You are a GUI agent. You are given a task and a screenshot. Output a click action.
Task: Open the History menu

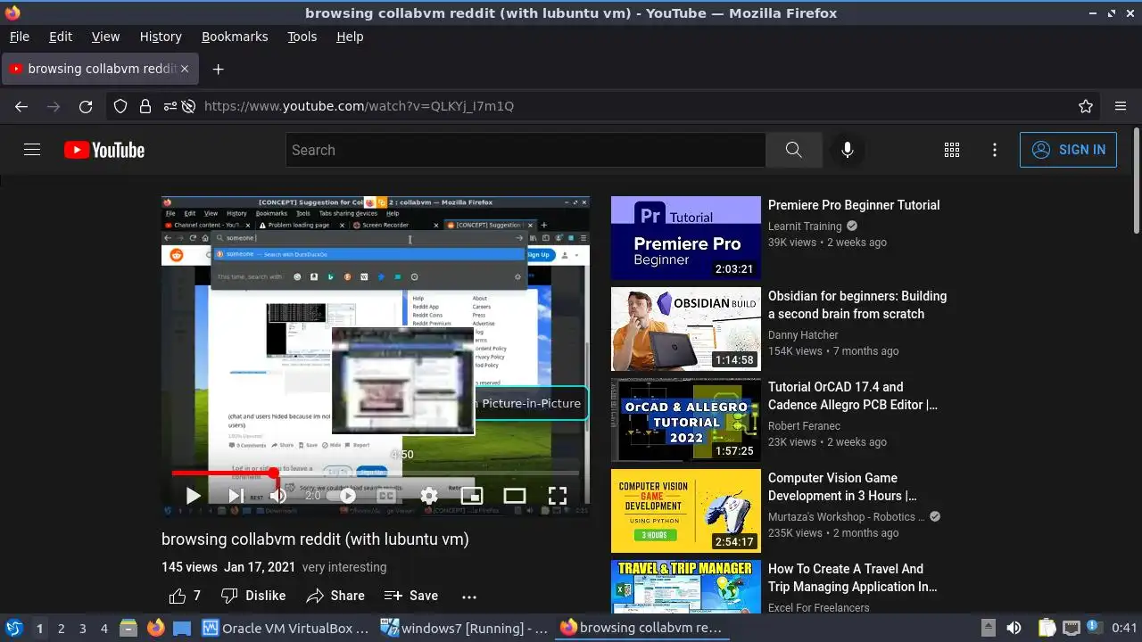coord(161,37)
